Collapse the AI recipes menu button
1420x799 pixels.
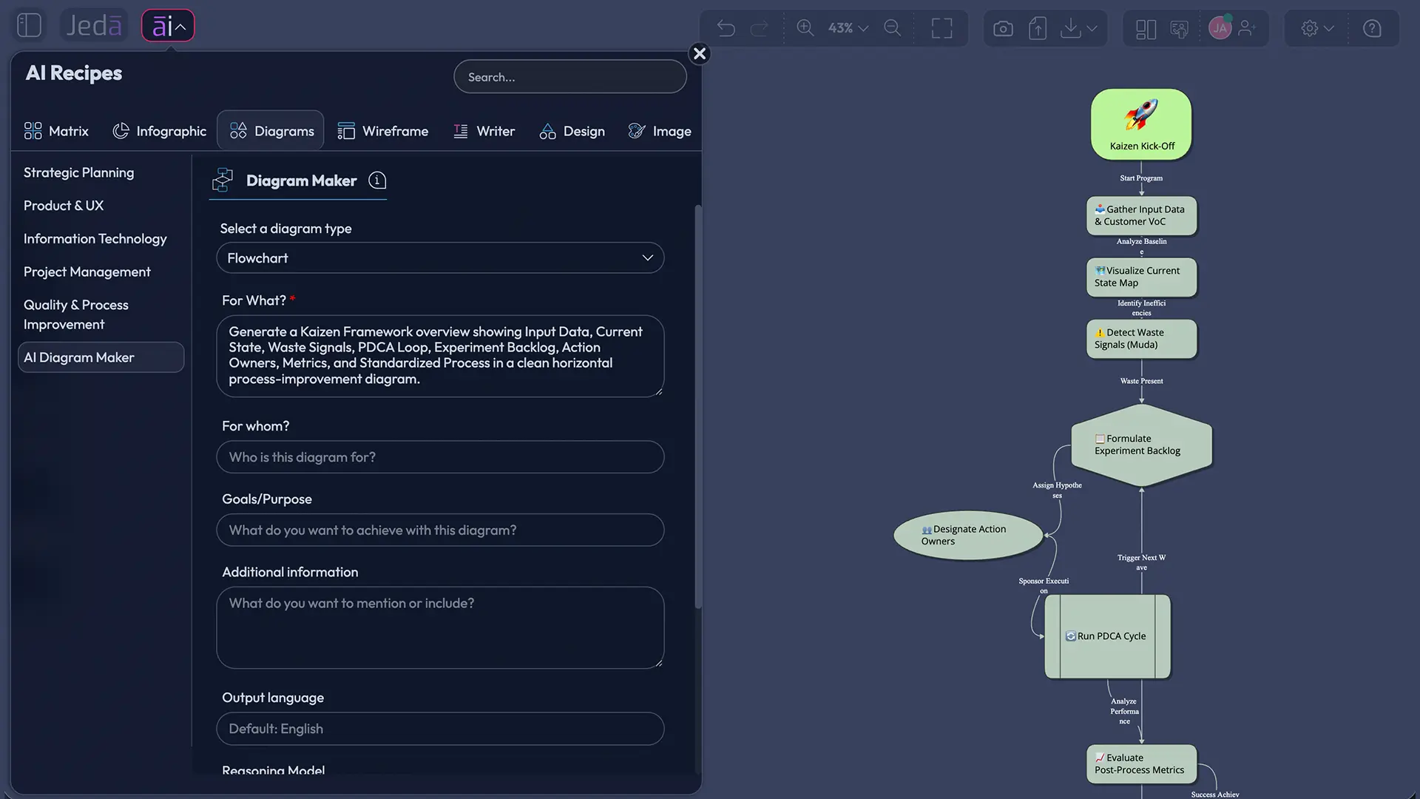tap(168, 26)
